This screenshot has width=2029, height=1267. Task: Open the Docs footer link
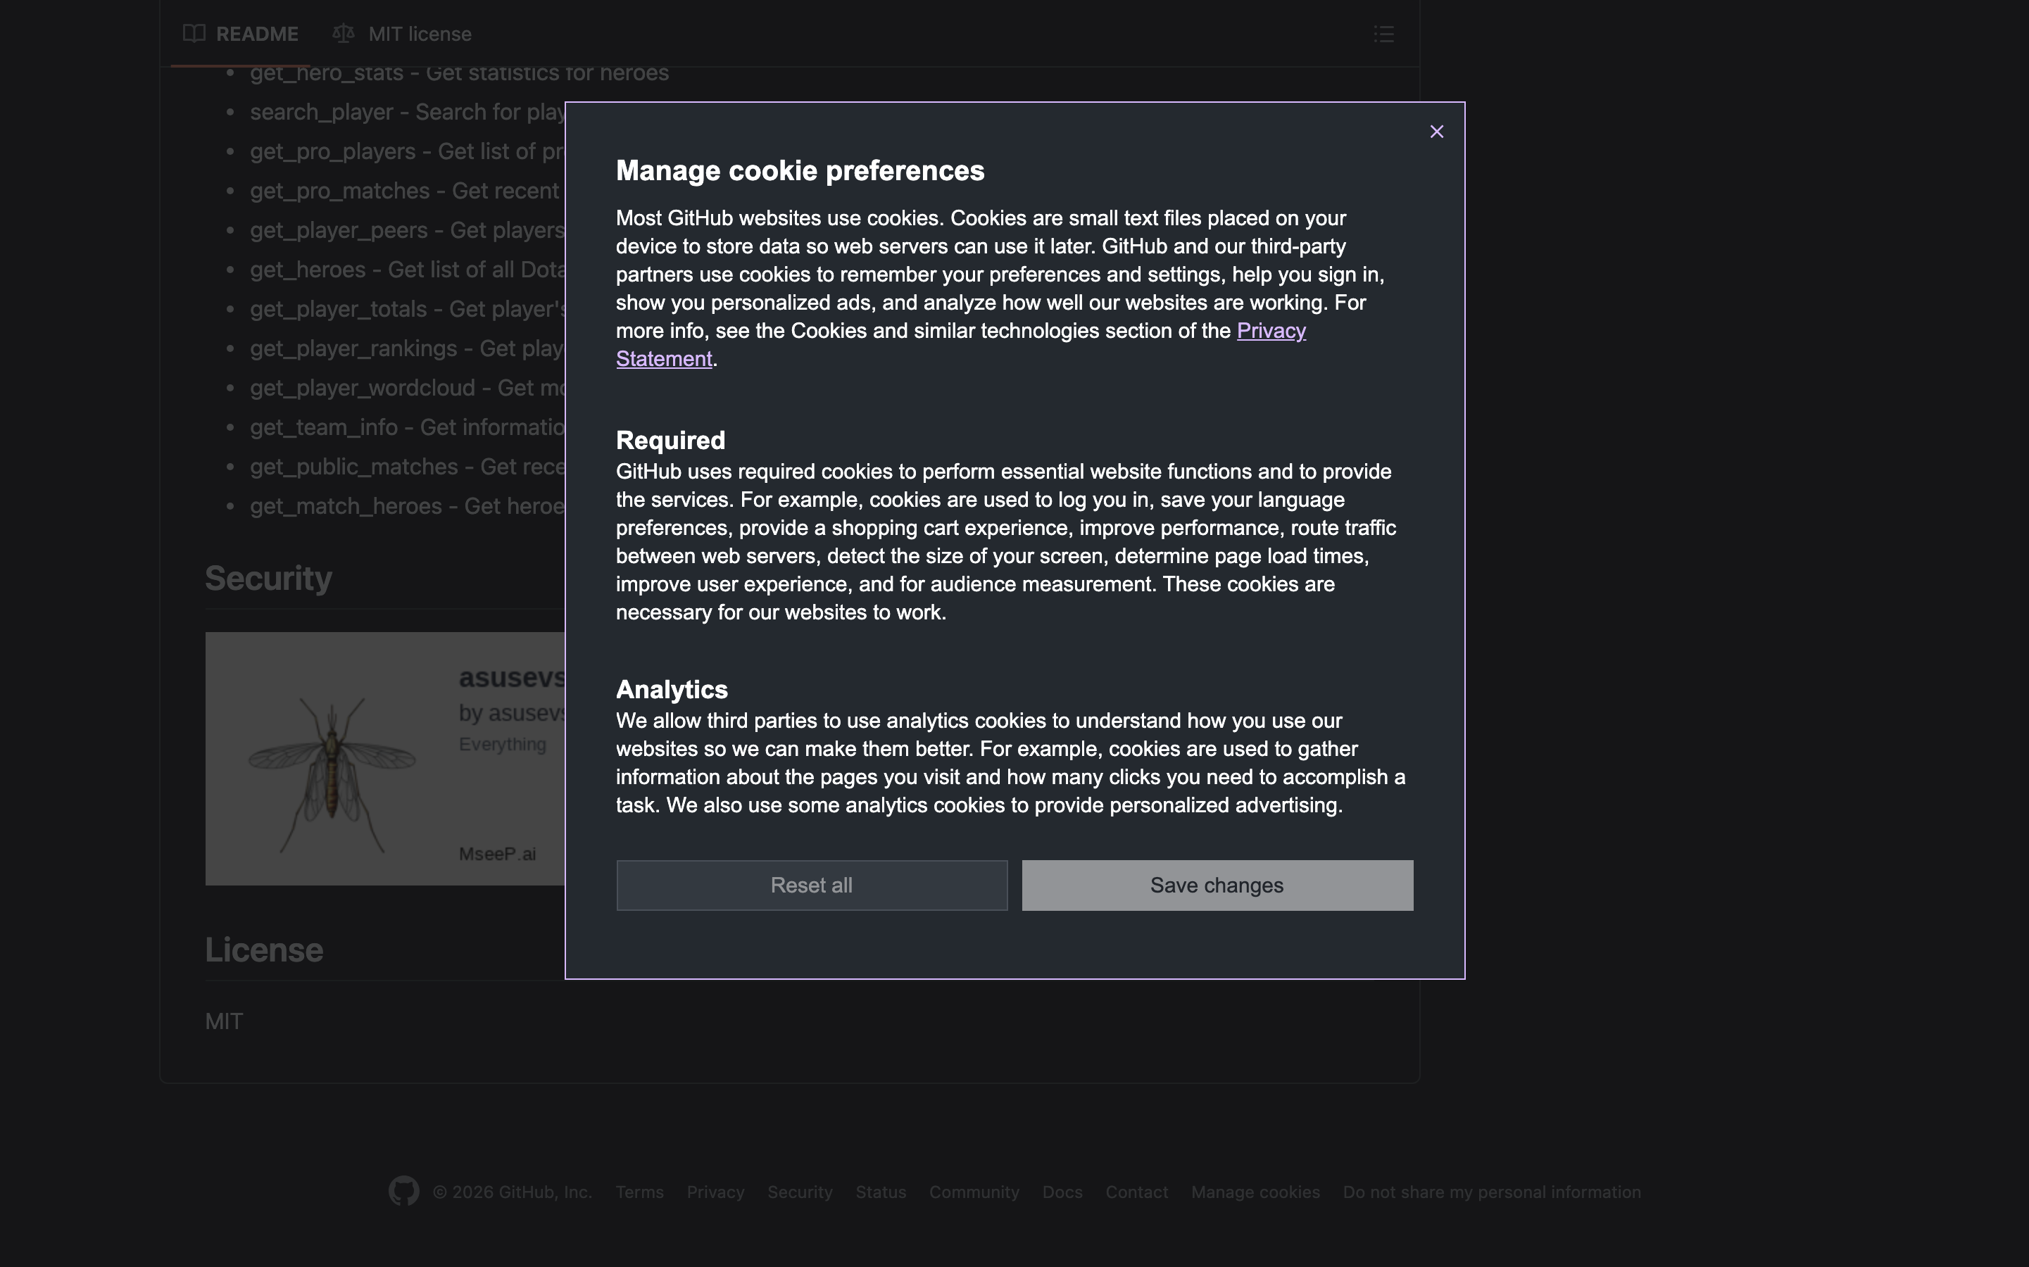coord(1062,1192)
